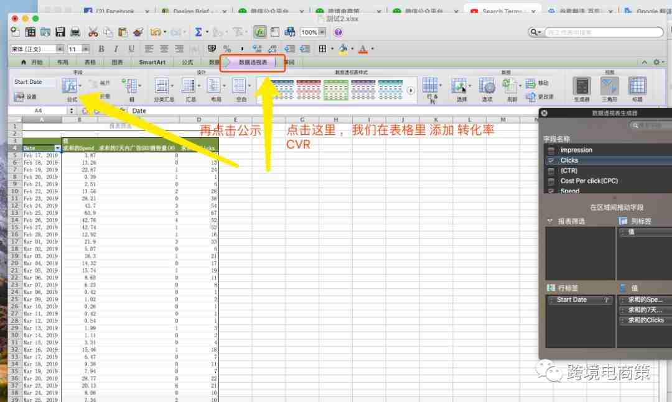Click the Copy icon in toolbar
Screen dimensions: 672x402
[108, 32]
